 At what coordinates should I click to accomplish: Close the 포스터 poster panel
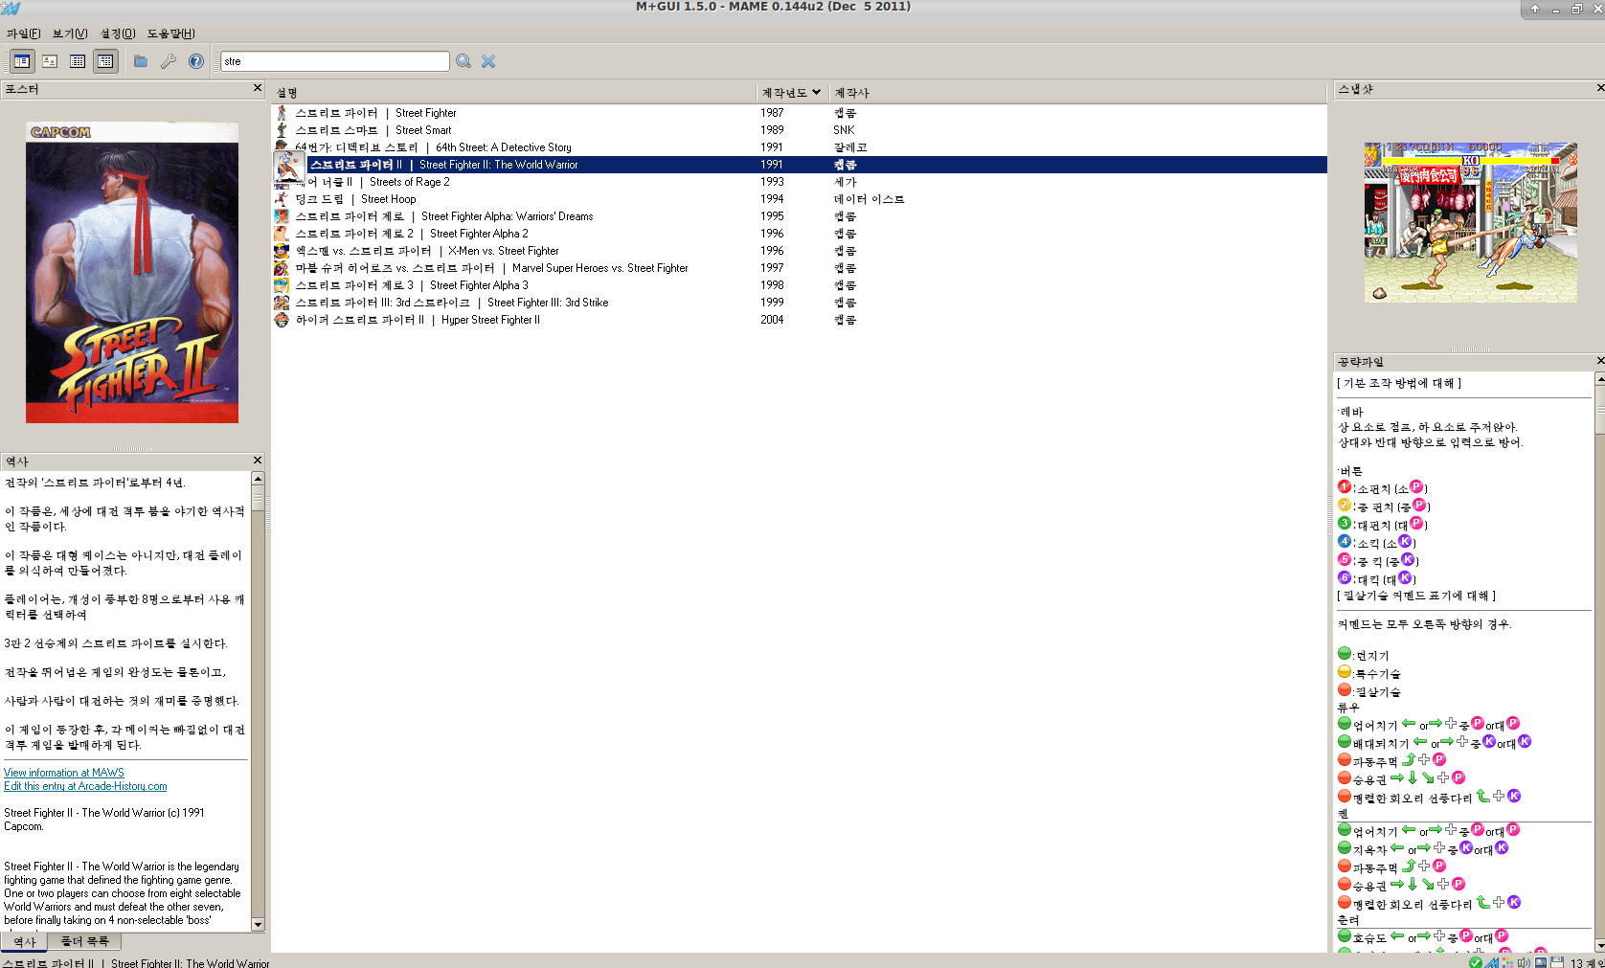pyautogui.click(x=257, y=88)
